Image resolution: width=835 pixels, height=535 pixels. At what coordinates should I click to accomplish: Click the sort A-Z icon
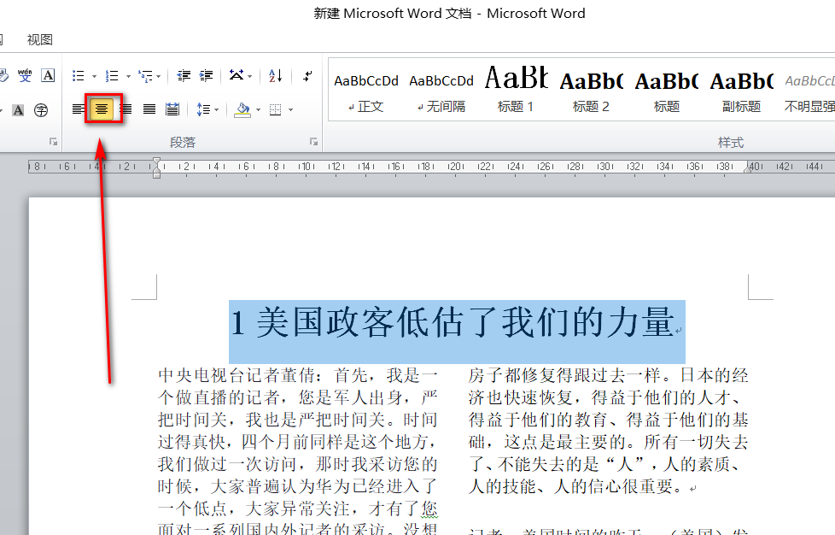coord(275,76)
